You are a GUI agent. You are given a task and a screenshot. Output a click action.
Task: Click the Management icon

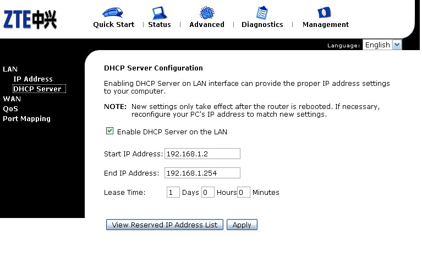tap(325, 12)
